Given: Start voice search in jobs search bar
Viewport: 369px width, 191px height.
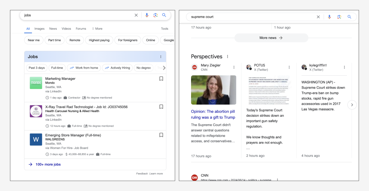Looking at the screenshot, I should tap(147, 15).
